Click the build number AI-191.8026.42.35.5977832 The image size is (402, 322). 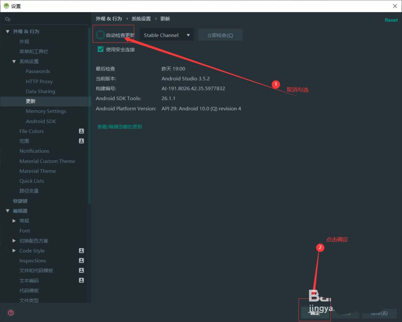click(193, 88)
